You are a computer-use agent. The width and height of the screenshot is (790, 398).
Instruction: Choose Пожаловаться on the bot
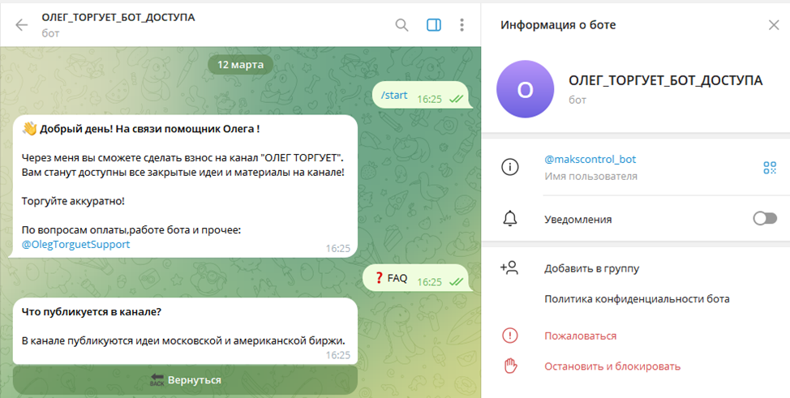[x=581, y=336]
